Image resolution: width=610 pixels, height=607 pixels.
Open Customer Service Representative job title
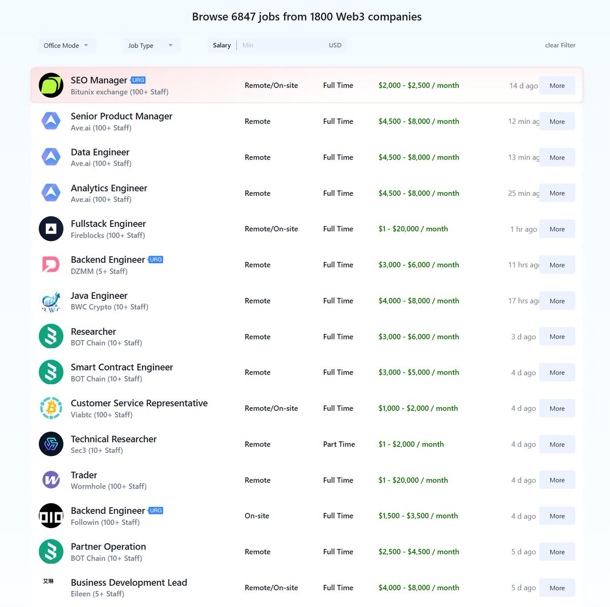139,403
